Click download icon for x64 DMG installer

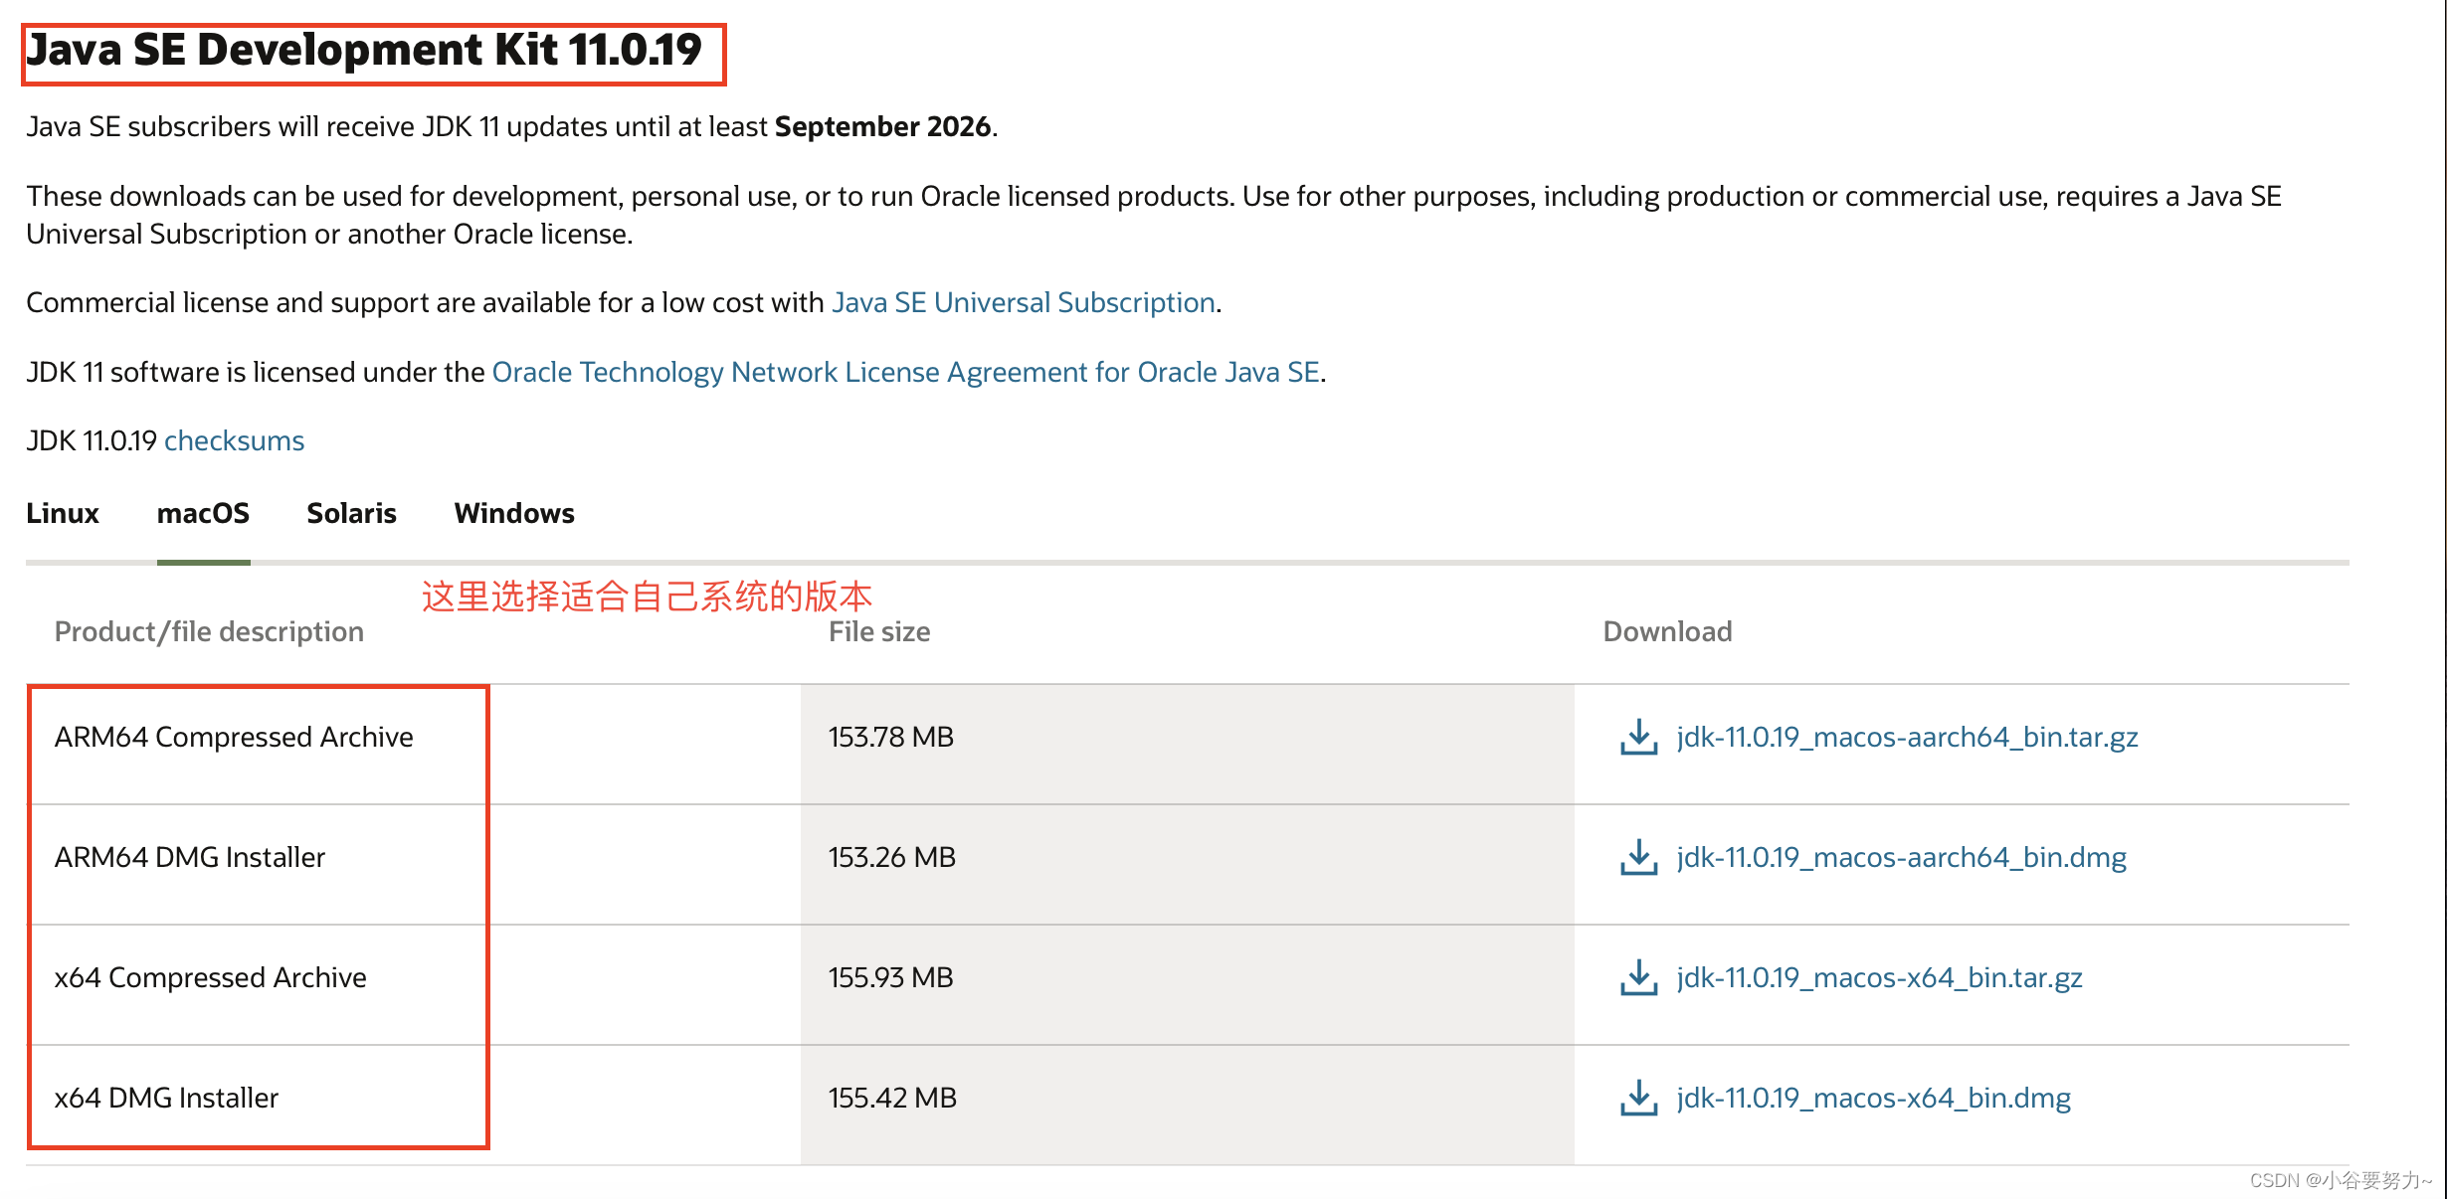[1638, 1099]
